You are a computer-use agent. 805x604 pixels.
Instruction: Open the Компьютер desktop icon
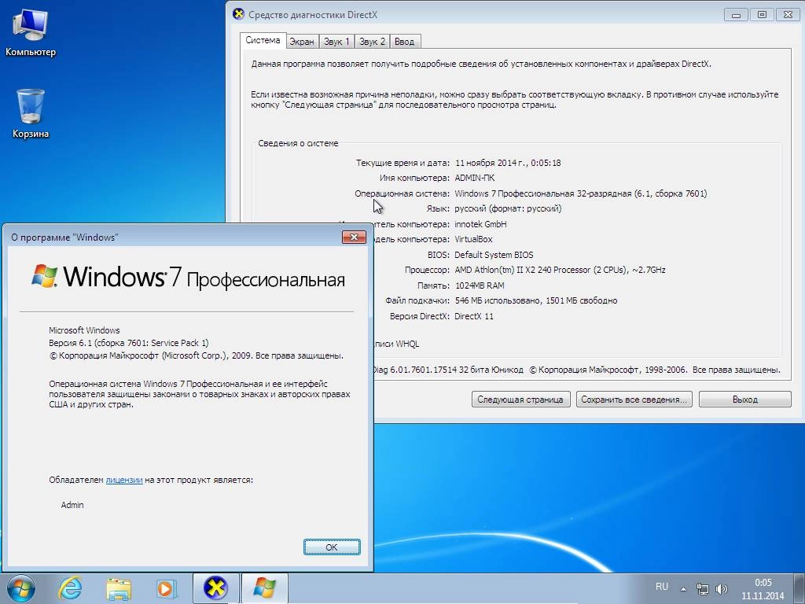point(31,33)
